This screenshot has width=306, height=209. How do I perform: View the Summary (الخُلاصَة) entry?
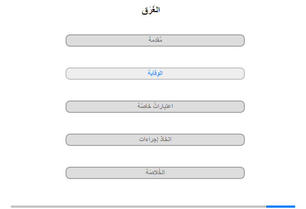pos(155,173)
